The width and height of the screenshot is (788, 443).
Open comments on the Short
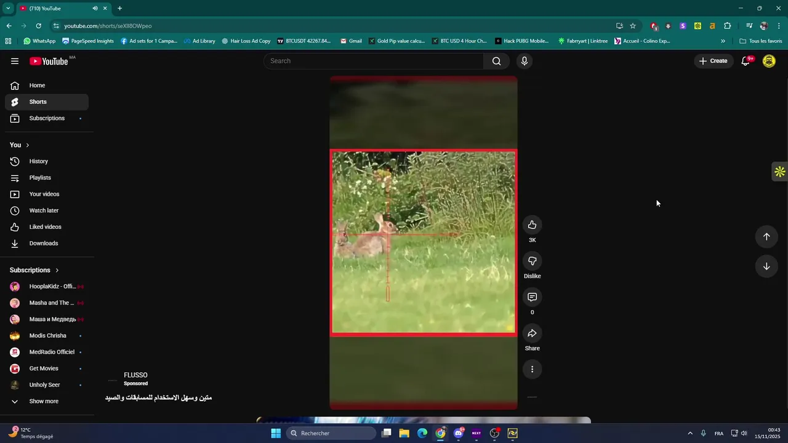click(533, 297)
